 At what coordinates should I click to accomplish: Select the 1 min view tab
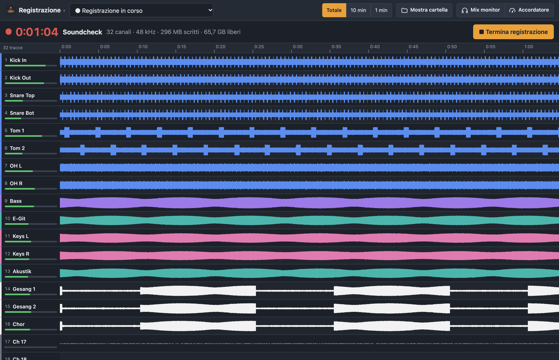click(x=381, y=10)
